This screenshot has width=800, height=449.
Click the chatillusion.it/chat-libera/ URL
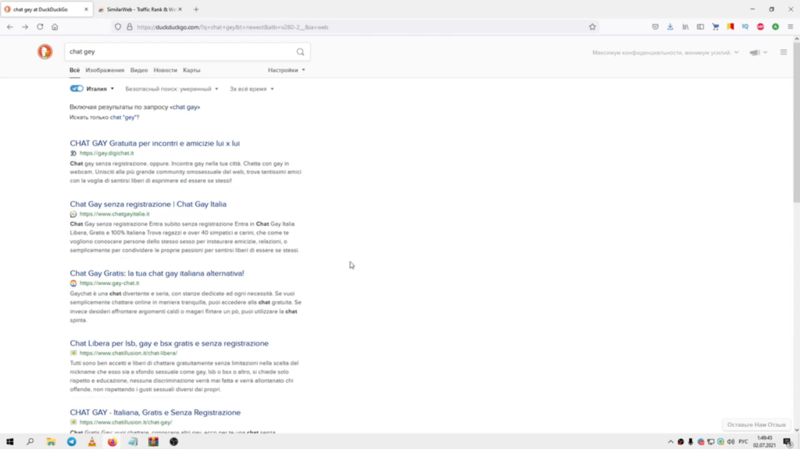(129, 353)
